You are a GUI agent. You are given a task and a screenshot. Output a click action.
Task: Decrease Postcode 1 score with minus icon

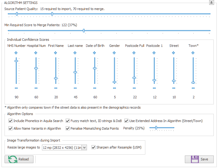point(154,88)
